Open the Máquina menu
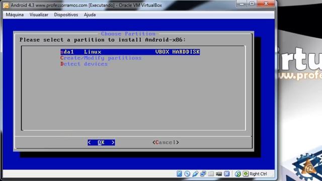Screen dimensions: 322x181 point(15,15)
